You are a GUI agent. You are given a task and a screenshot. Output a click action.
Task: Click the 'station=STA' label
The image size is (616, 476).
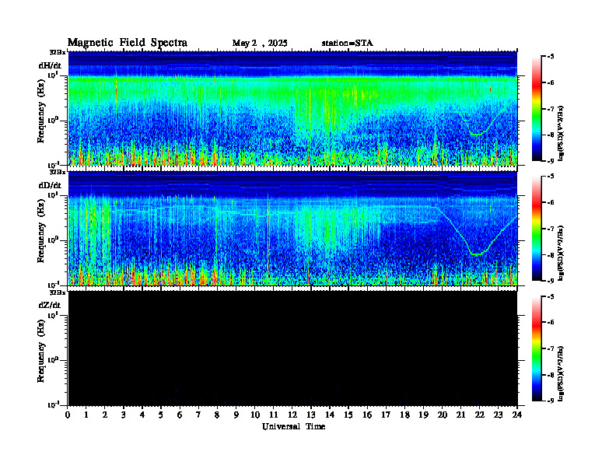click(x=348, y=44)
